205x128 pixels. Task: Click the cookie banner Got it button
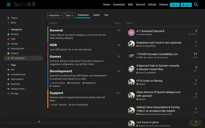point(195,123)
